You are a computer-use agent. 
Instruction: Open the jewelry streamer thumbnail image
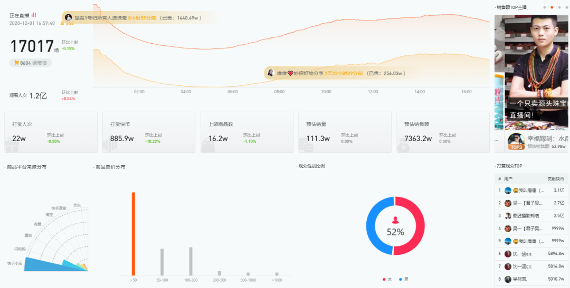click(532, 72)
